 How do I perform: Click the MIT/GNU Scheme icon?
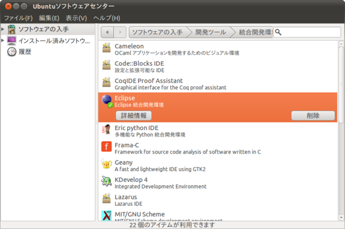pos(106,216)
